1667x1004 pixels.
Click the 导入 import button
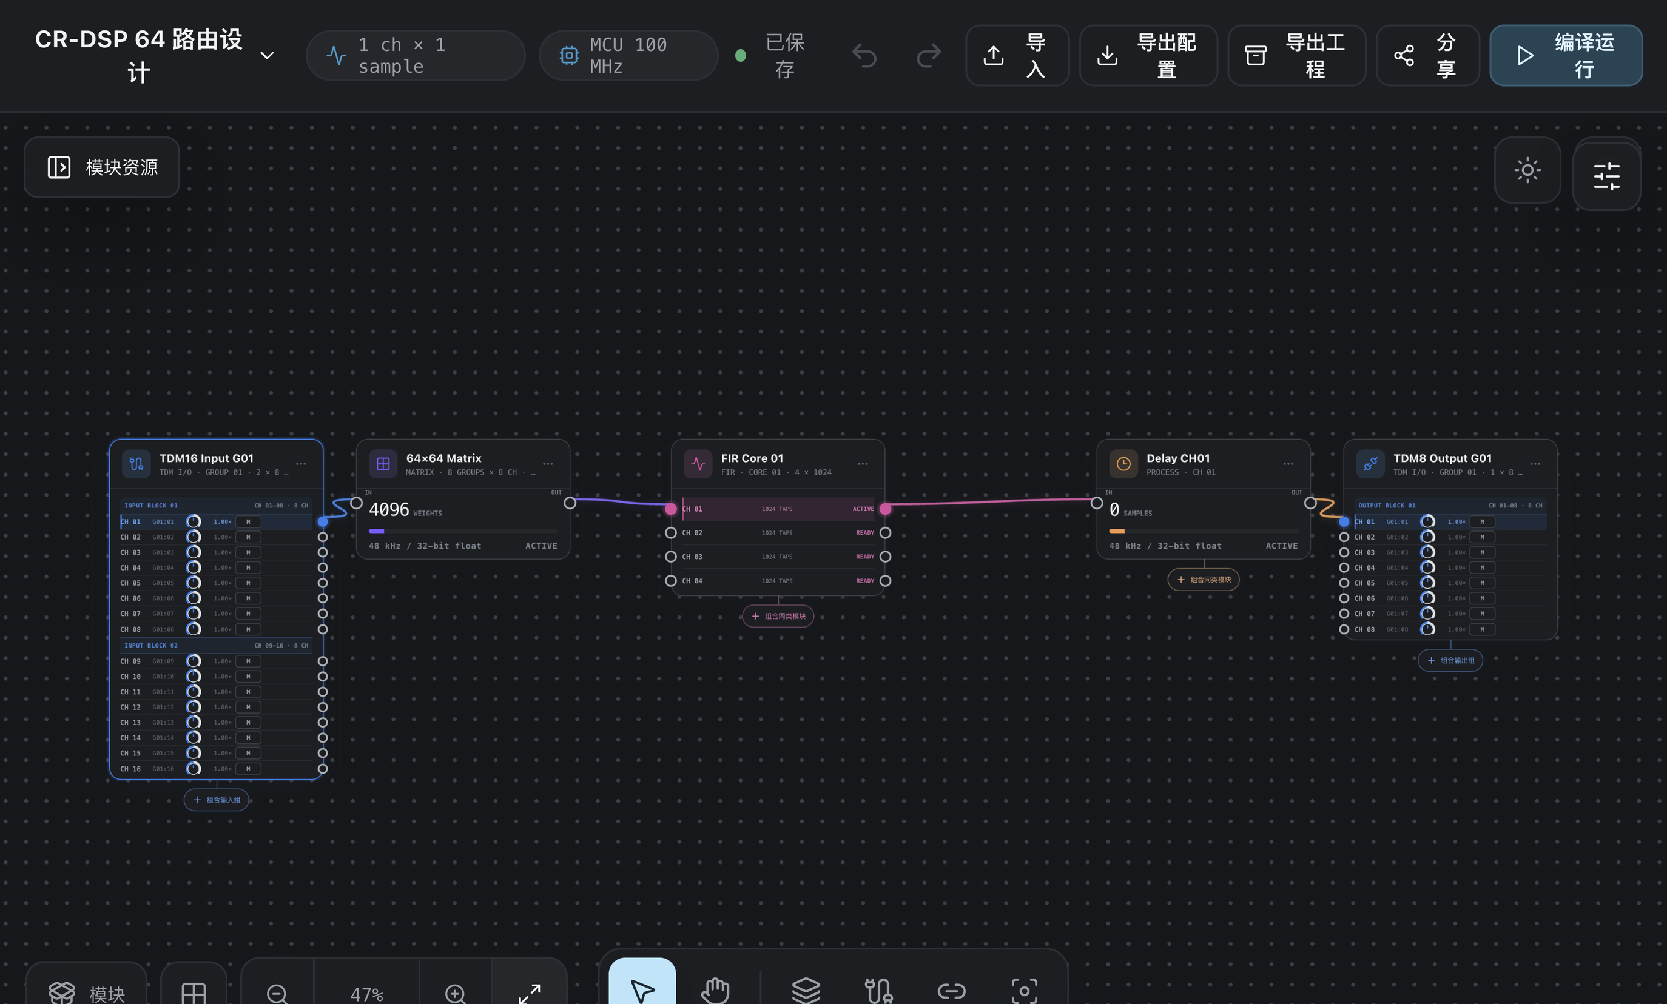[x=1017, y=55]
